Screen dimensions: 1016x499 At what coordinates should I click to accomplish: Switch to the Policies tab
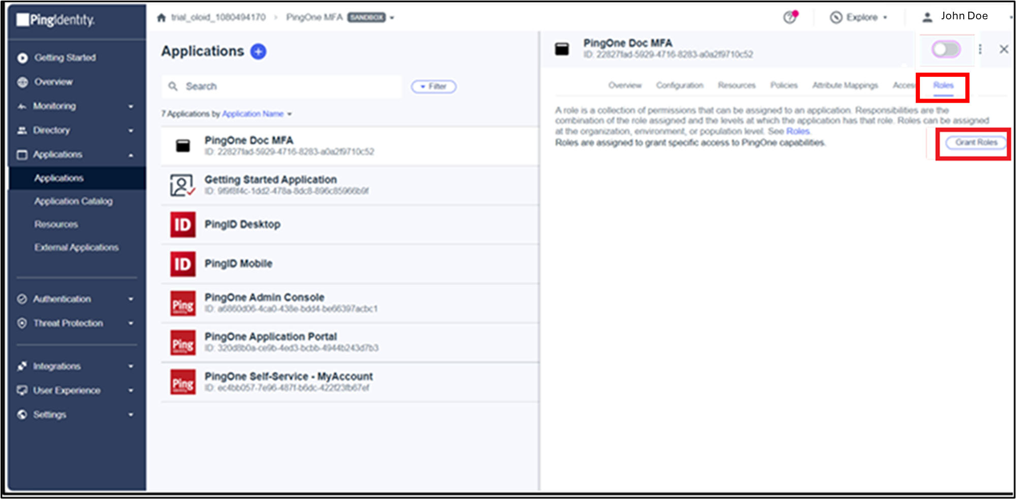pos(784,85)
